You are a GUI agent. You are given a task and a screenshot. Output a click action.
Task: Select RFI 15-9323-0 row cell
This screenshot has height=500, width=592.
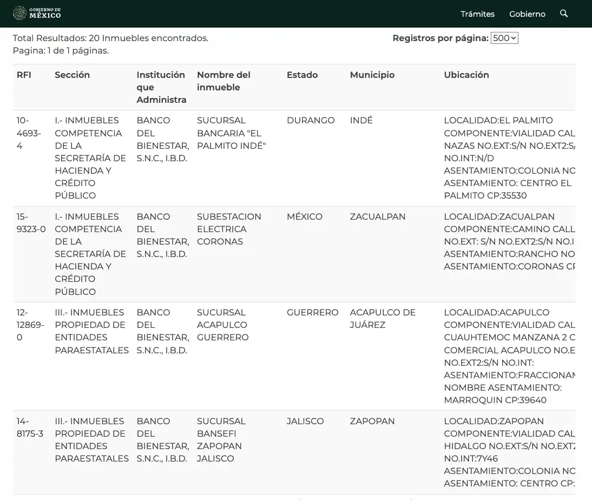(x=31, y=223)
